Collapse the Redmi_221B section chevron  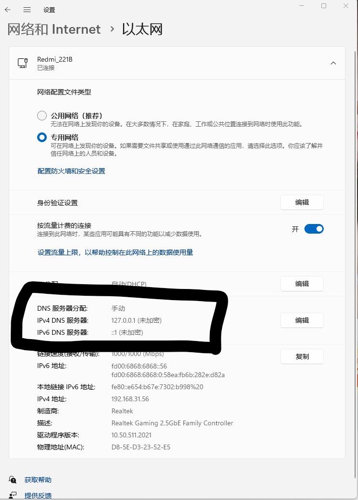[x=333, y=63]
